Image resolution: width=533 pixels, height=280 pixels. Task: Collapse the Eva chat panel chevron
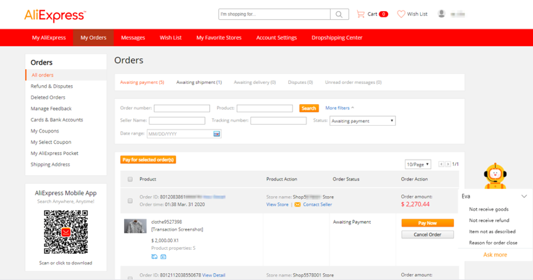click(x=524, y=196)
